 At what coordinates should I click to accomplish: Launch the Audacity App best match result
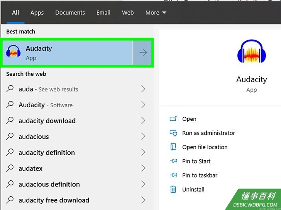click(68, 53)
